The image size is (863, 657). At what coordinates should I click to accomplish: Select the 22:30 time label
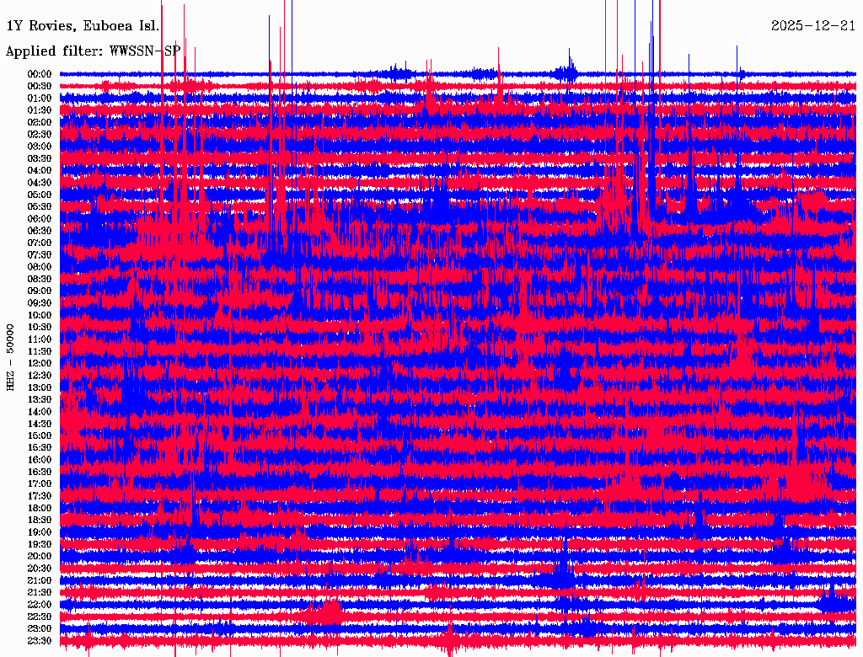point(40,617)
